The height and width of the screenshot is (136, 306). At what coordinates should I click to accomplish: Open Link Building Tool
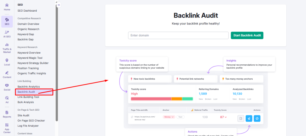pyautogui.click(x=28, y=97)
